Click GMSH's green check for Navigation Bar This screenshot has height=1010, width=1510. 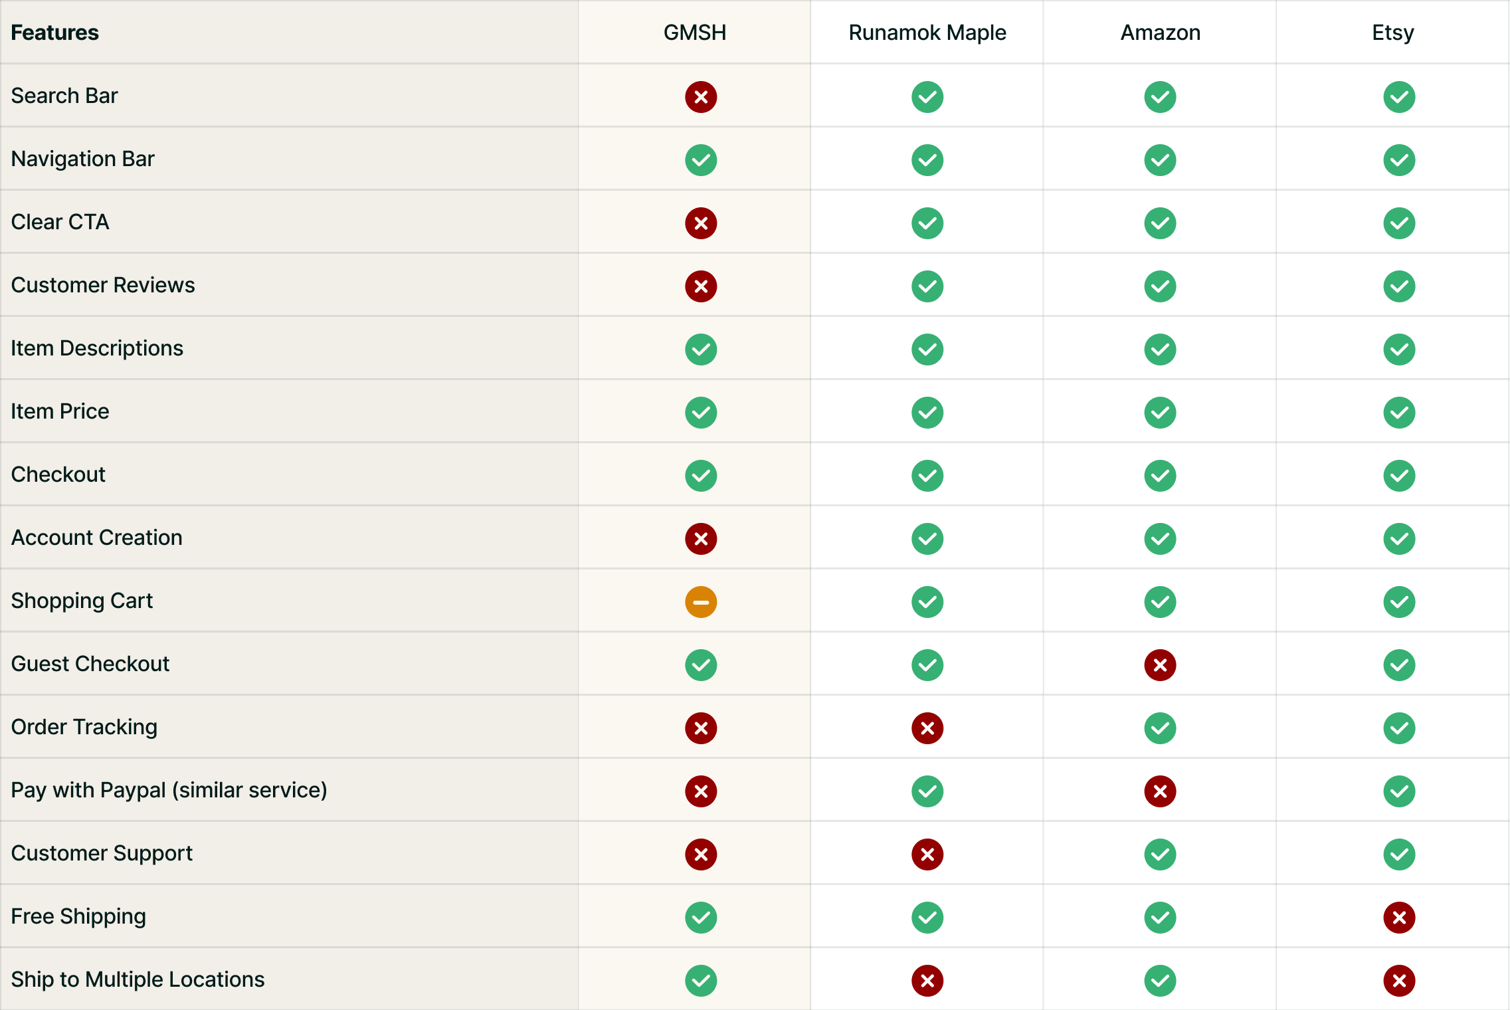[x=701, y=160]
